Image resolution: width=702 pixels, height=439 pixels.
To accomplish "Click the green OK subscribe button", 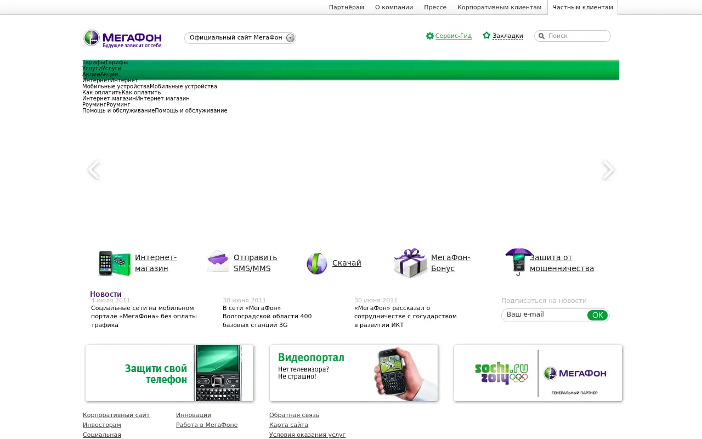I will point(598,315).
